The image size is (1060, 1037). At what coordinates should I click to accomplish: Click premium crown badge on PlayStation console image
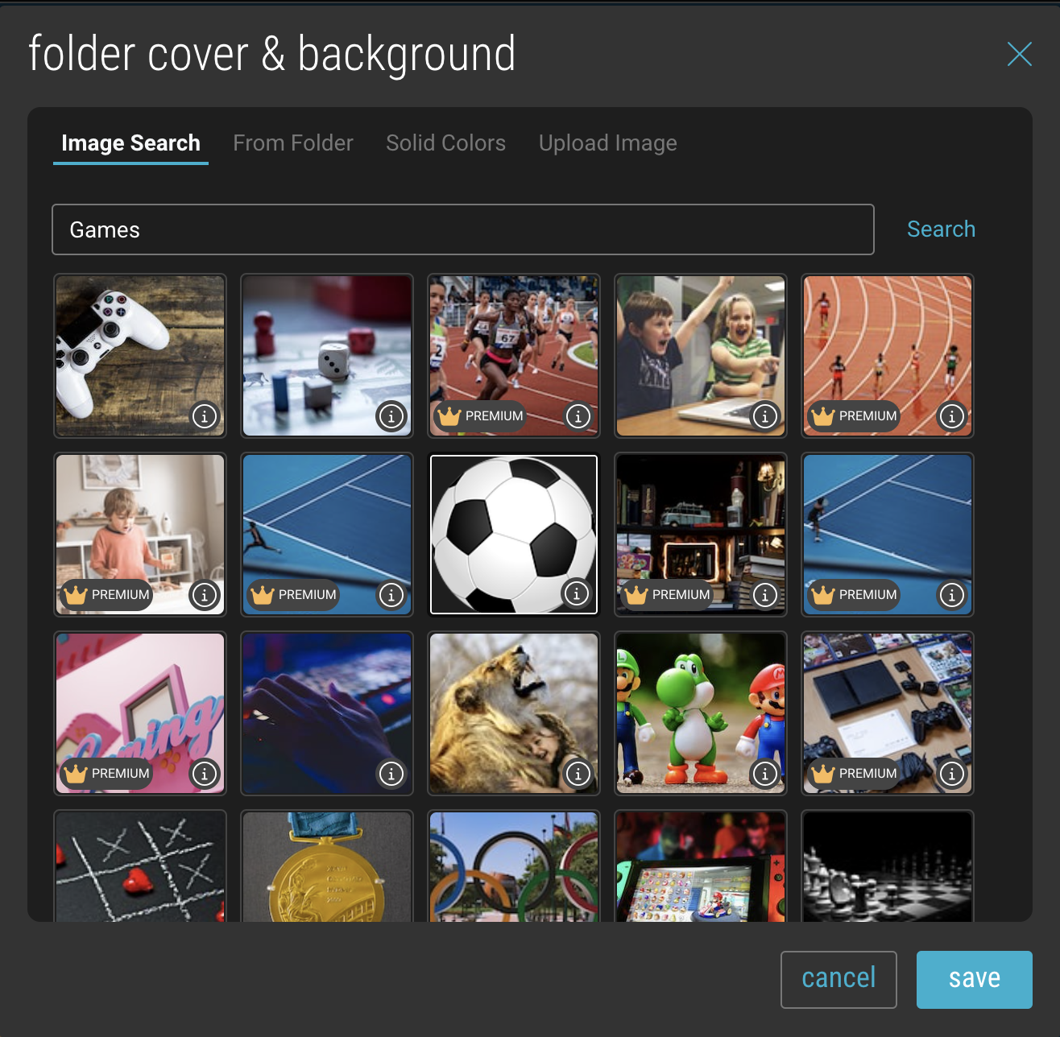[x=855, y=774]
